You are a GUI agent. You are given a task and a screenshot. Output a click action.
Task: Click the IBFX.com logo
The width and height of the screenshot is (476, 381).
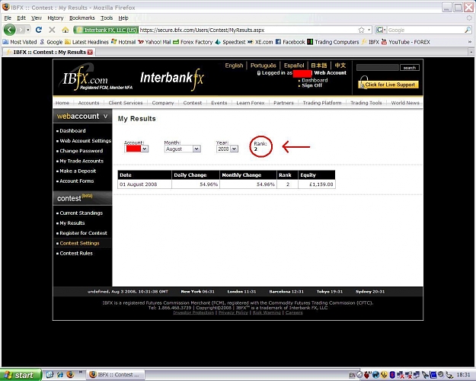[x=94, y=78]
